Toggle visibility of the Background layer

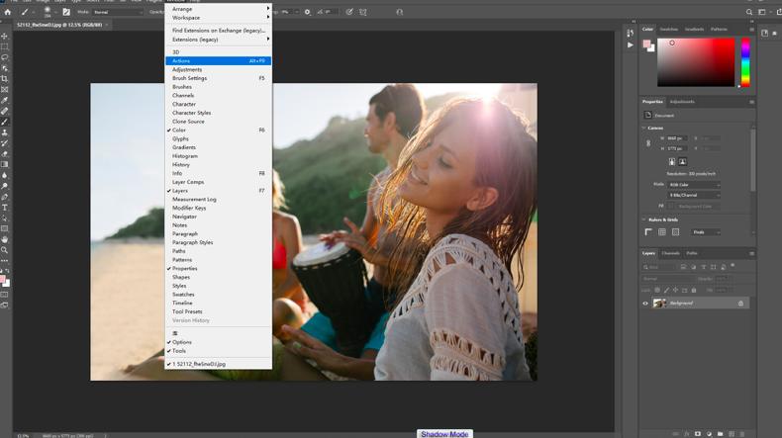click(644, 303)
